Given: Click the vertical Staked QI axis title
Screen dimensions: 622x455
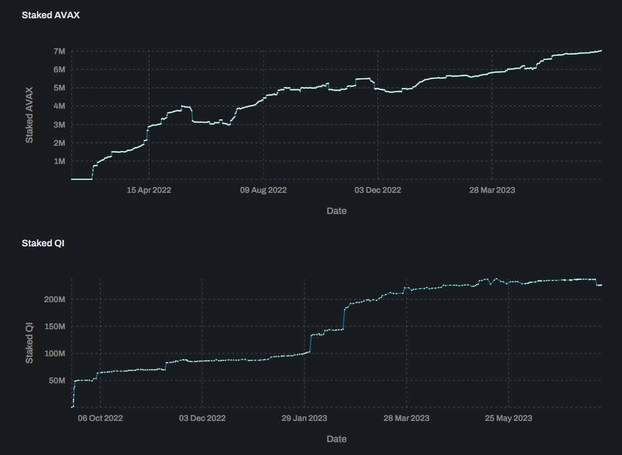Looking at the screenshot, I should point(29,343).
